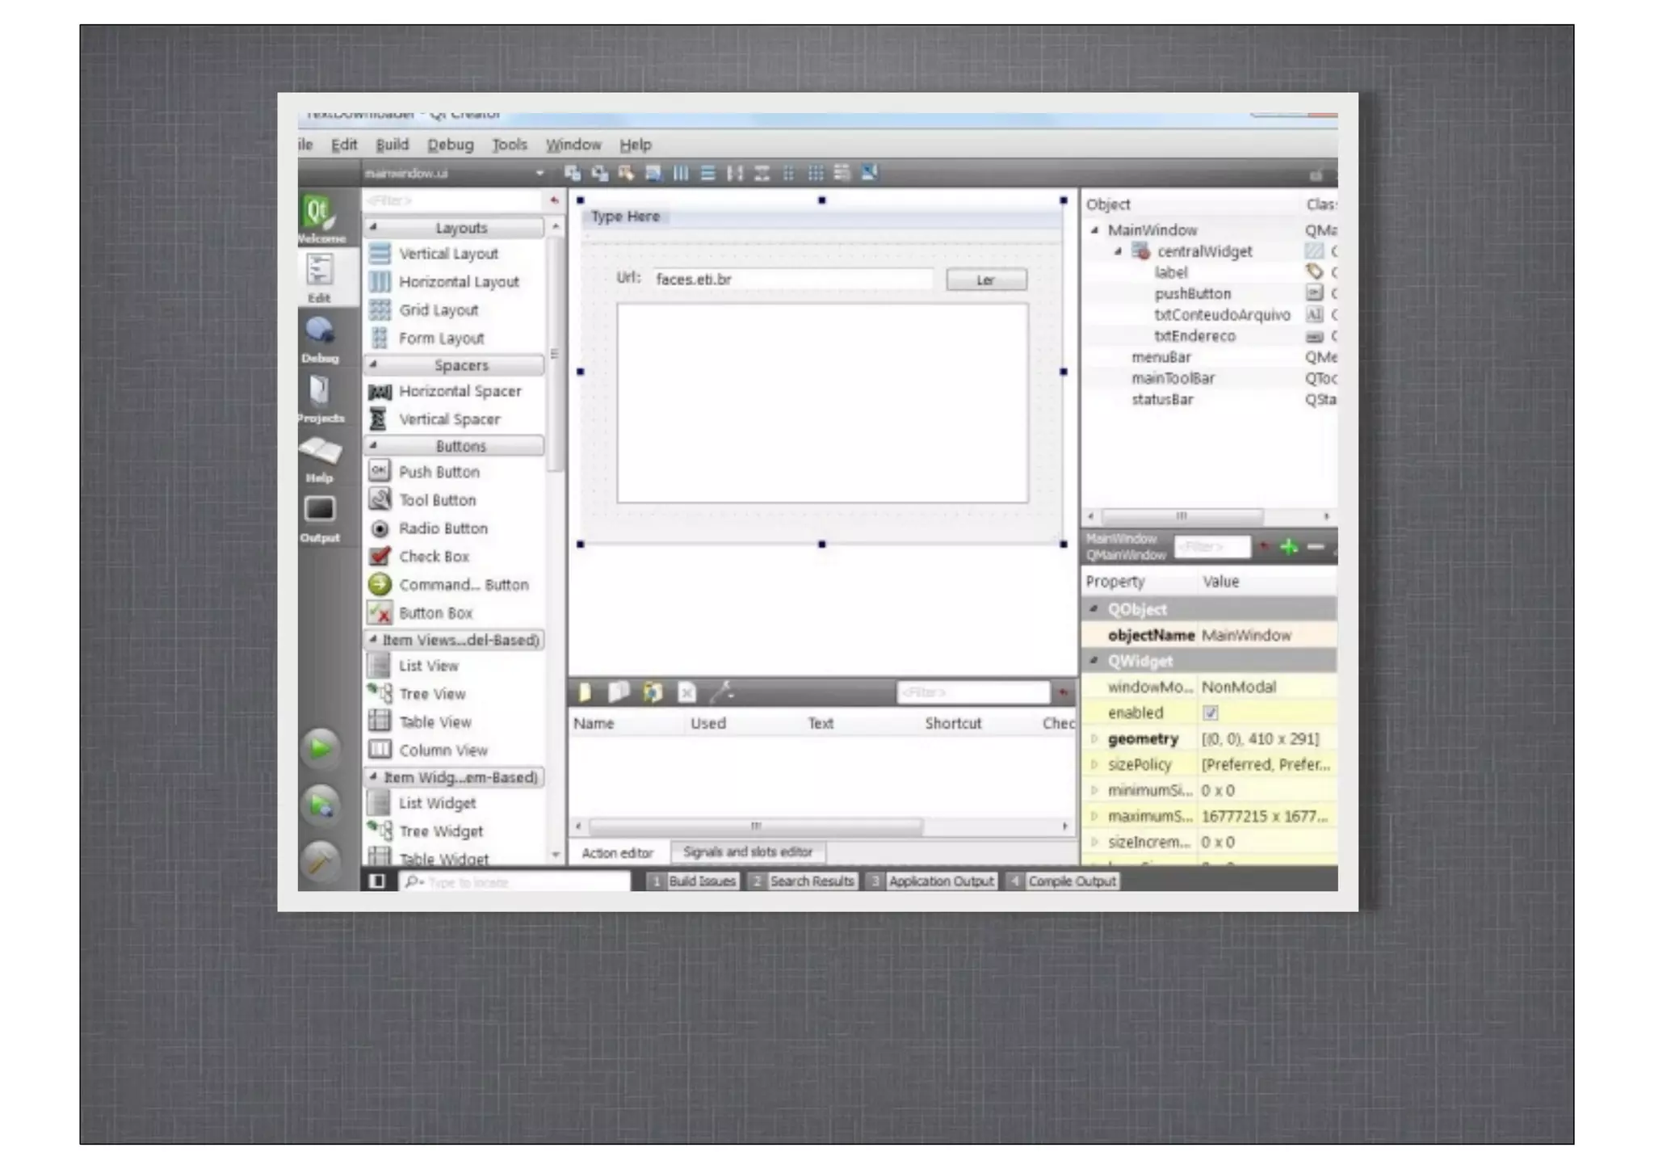Open the Build menu
The width and height of the screenshot is (1654, 1169).
click(x=392, y=145)
